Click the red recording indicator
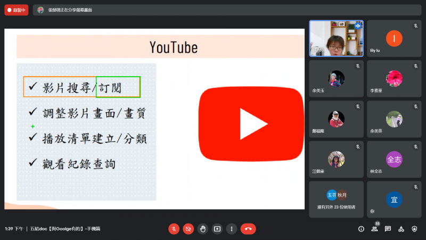The height and width of the screenshot is (240, 426). coord(17,10)
